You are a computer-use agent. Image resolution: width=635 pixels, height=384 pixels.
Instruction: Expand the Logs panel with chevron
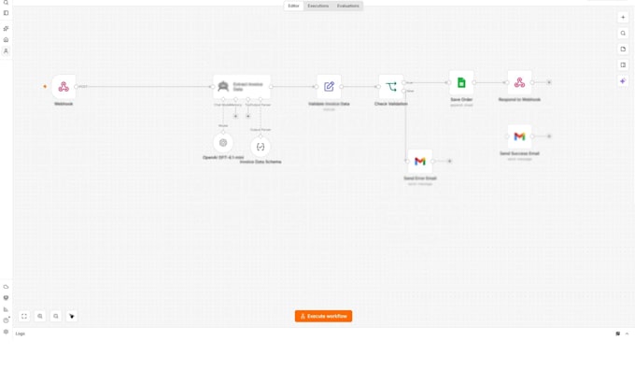pos(627,334)
